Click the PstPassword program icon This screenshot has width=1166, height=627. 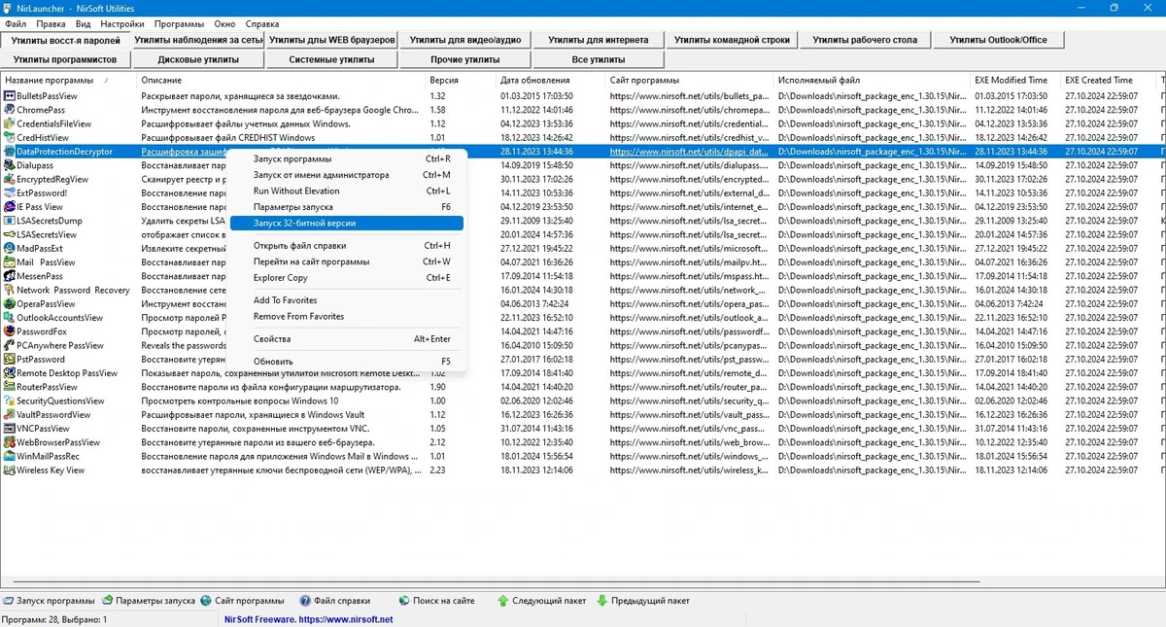tap(9, 359)
